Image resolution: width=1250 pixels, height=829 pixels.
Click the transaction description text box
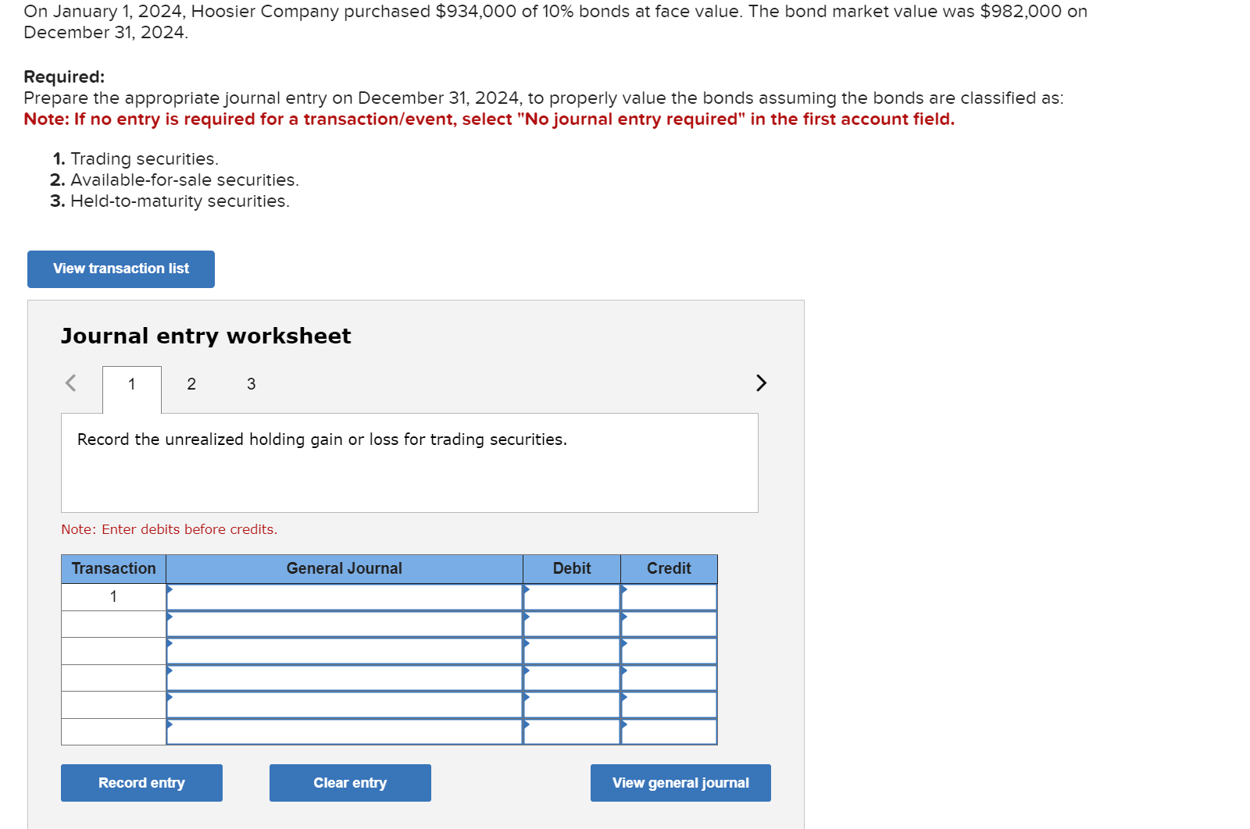[409, 462]
